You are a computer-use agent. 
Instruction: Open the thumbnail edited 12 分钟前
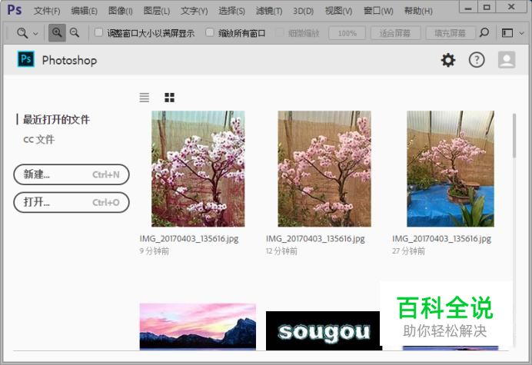tap(324, 168)
